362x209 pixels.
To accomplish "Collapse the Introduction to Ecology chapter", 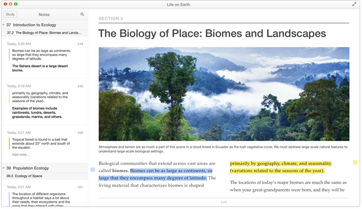I will (4, 25).
